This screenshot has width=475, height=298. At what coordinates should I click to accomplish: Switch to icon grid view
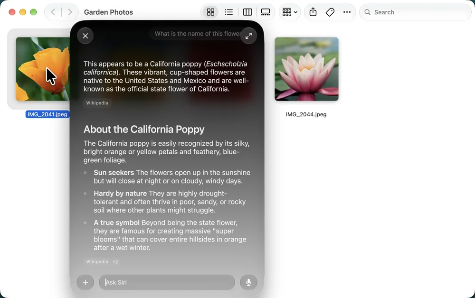point(210,12)
